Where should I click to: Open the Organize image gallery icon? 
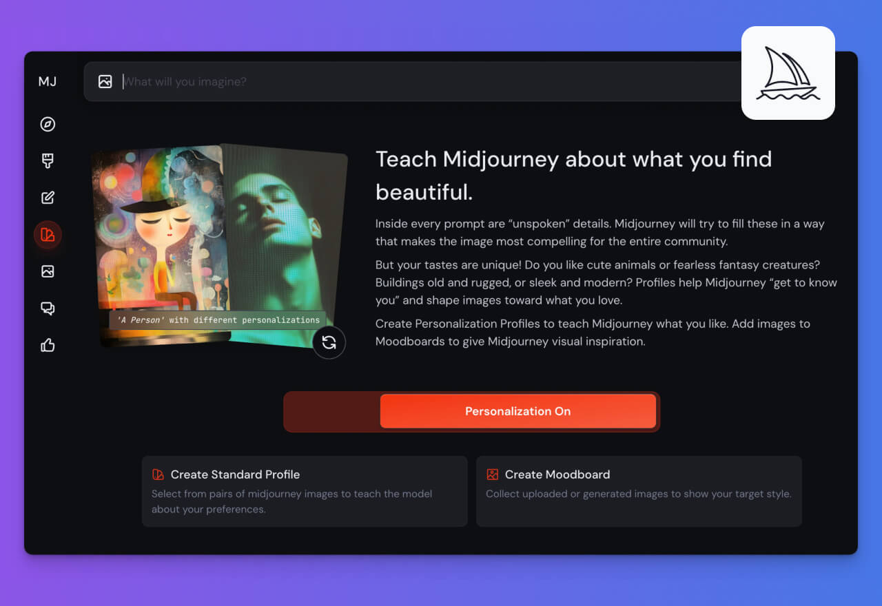48,271
